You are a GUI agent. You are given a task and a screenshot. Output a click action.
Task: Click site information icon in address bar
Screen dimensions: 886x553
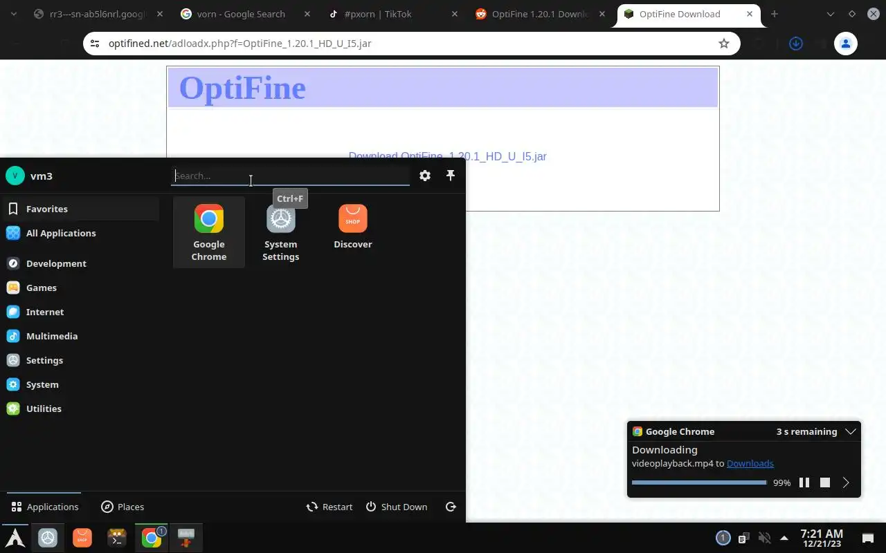click(95, 44)
